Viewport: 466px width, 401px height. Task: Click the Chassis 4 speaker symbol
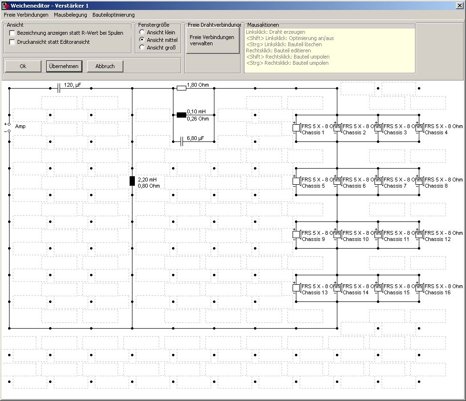pos(420,128)
